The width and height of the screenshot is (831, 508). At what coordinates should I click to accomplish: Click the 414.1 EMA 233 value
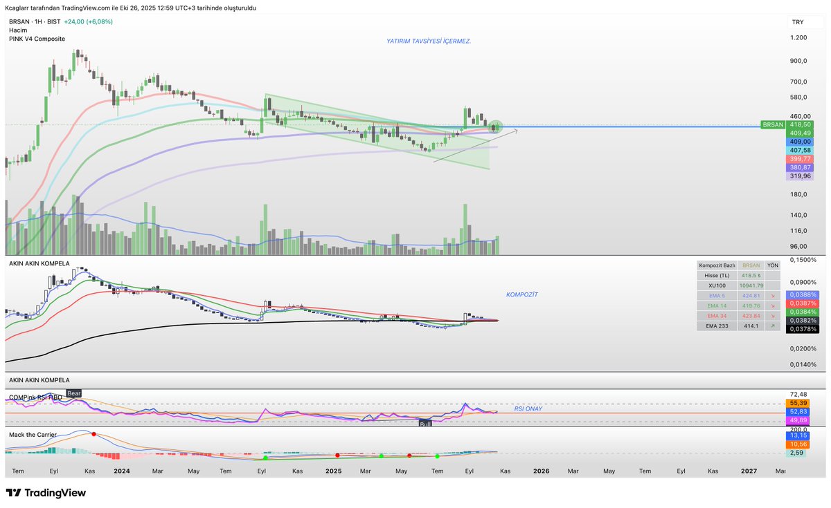point(751,325)
